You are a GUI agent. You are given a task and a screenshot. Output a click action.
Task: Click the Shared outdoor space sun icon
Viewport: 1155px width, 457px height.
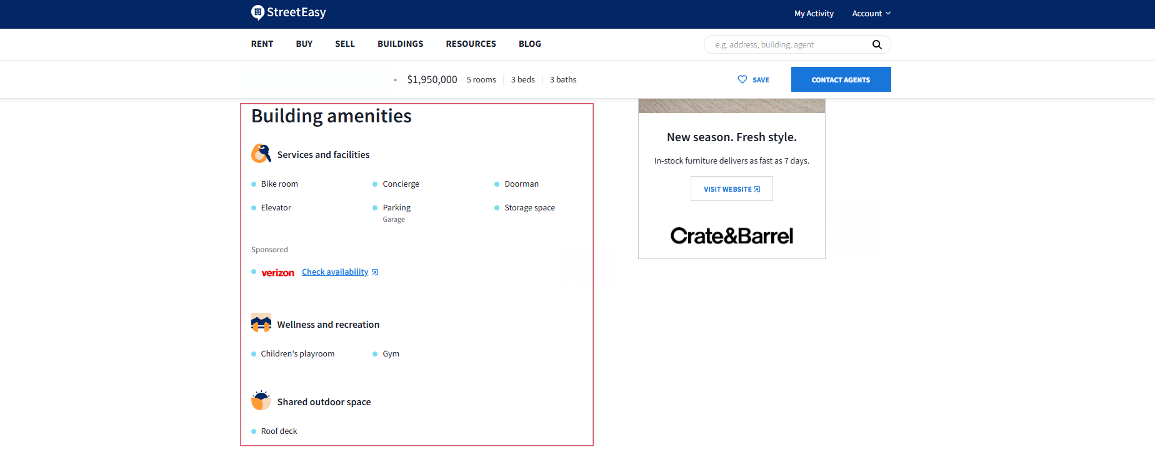(261, 401)
